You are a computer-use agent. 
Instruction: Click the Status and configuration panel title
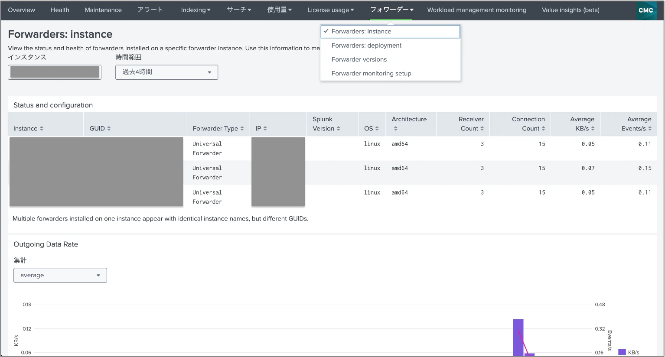click(53, 105)
